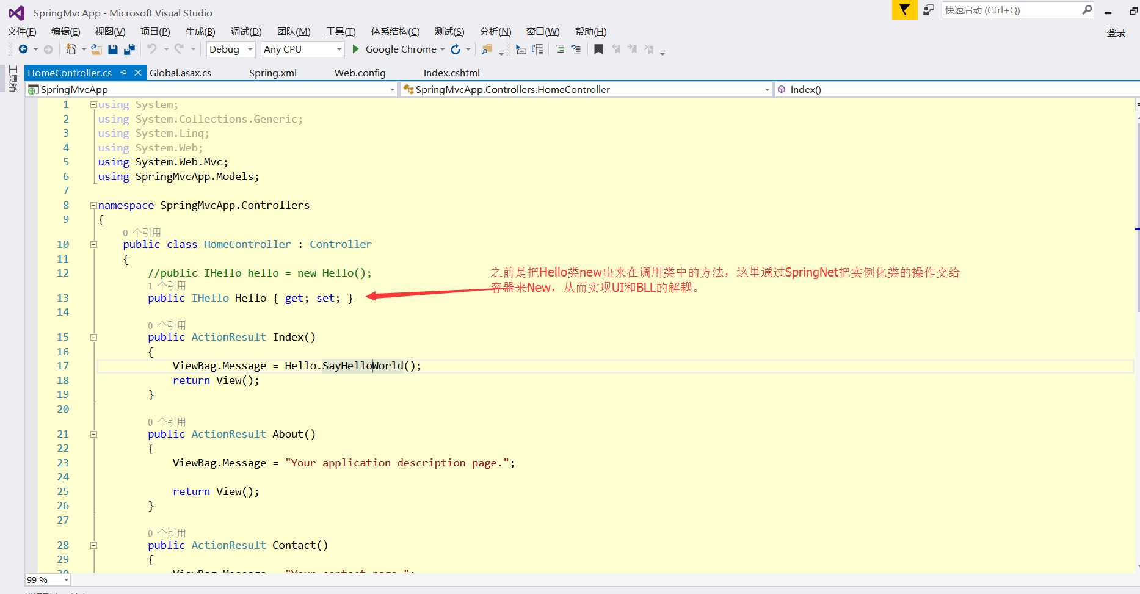Collapse the namespace SpringMvcApp.Controllers block
Image resolution: width=1140 pixels, height=594 pixels.
93,205
